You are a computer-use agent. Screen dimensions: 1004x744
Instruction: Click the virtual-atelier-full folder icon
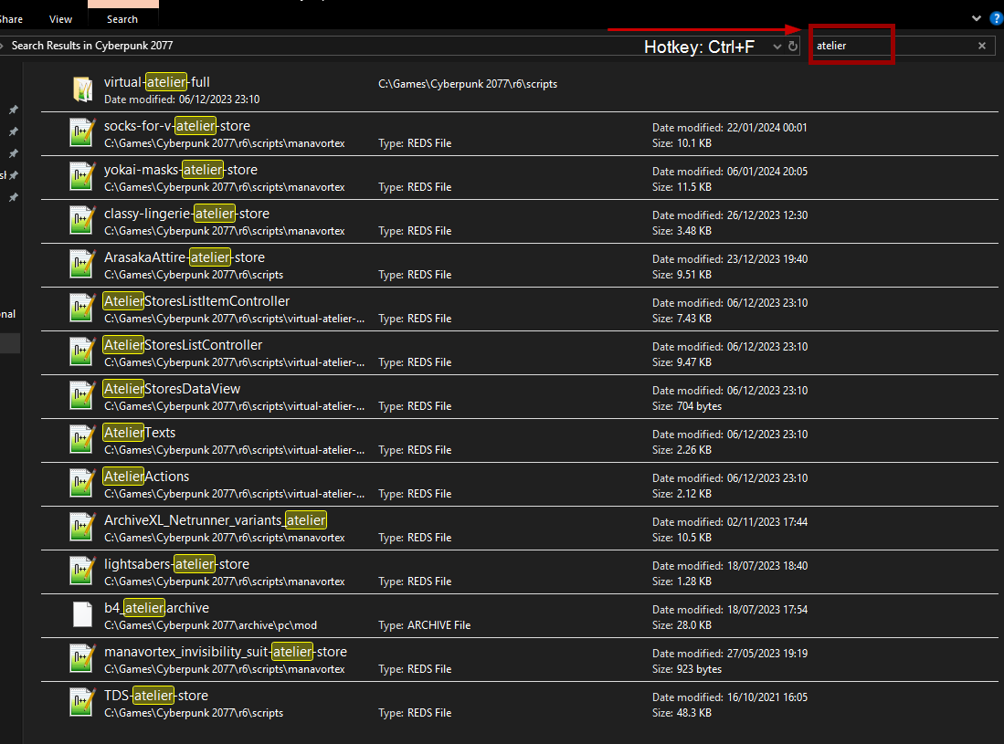(x=84, y=89)
